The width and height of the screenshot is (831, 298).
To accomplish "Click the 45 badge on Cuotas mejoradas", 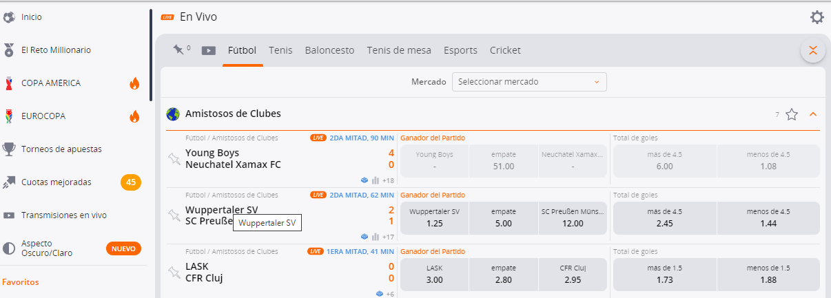I will (x=131, y=182).
